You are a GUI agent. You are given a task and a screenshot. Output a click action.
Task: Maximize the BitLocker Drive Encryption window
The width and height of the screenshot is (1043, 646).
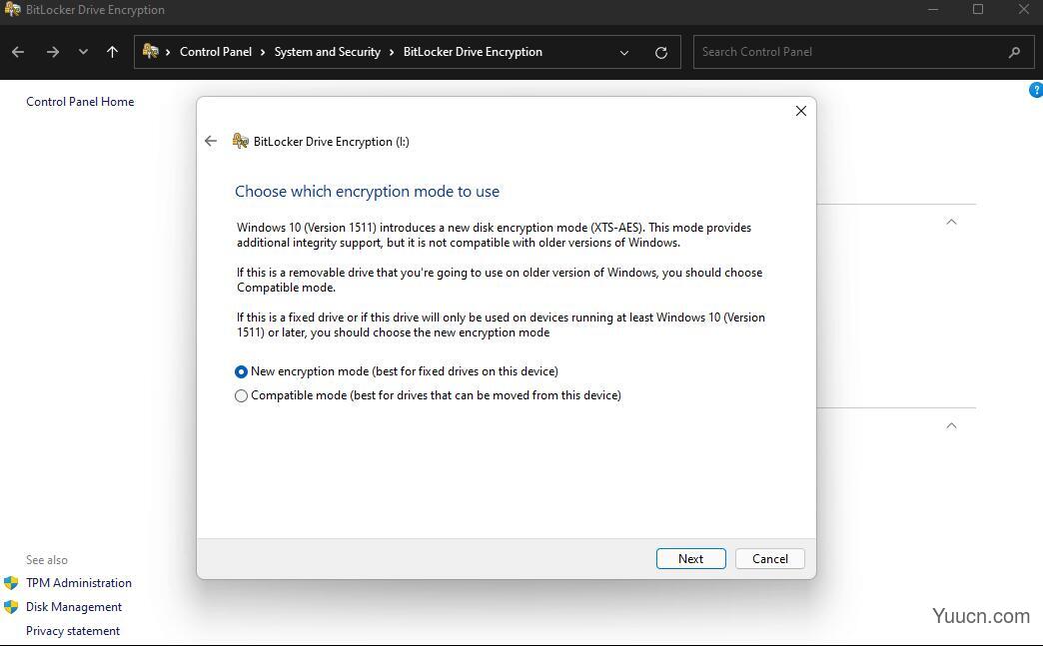(x=978, y=9)
